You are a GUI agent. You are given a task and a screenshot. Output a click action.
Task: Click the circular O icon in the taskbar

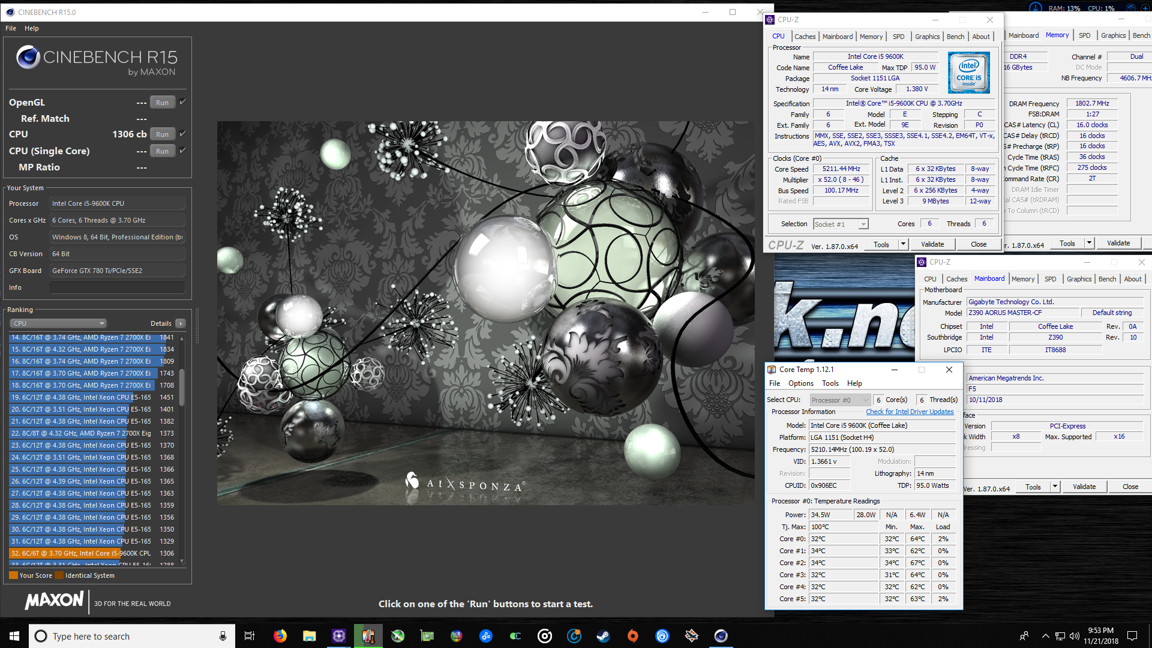pyautogui.click(x=545, y=636)
